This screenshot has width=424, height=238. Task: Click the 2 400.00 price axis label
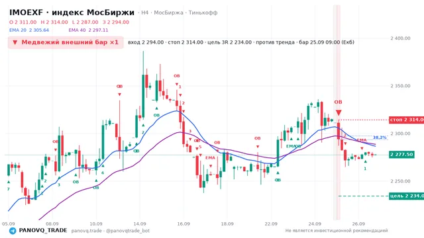[400, 38]
